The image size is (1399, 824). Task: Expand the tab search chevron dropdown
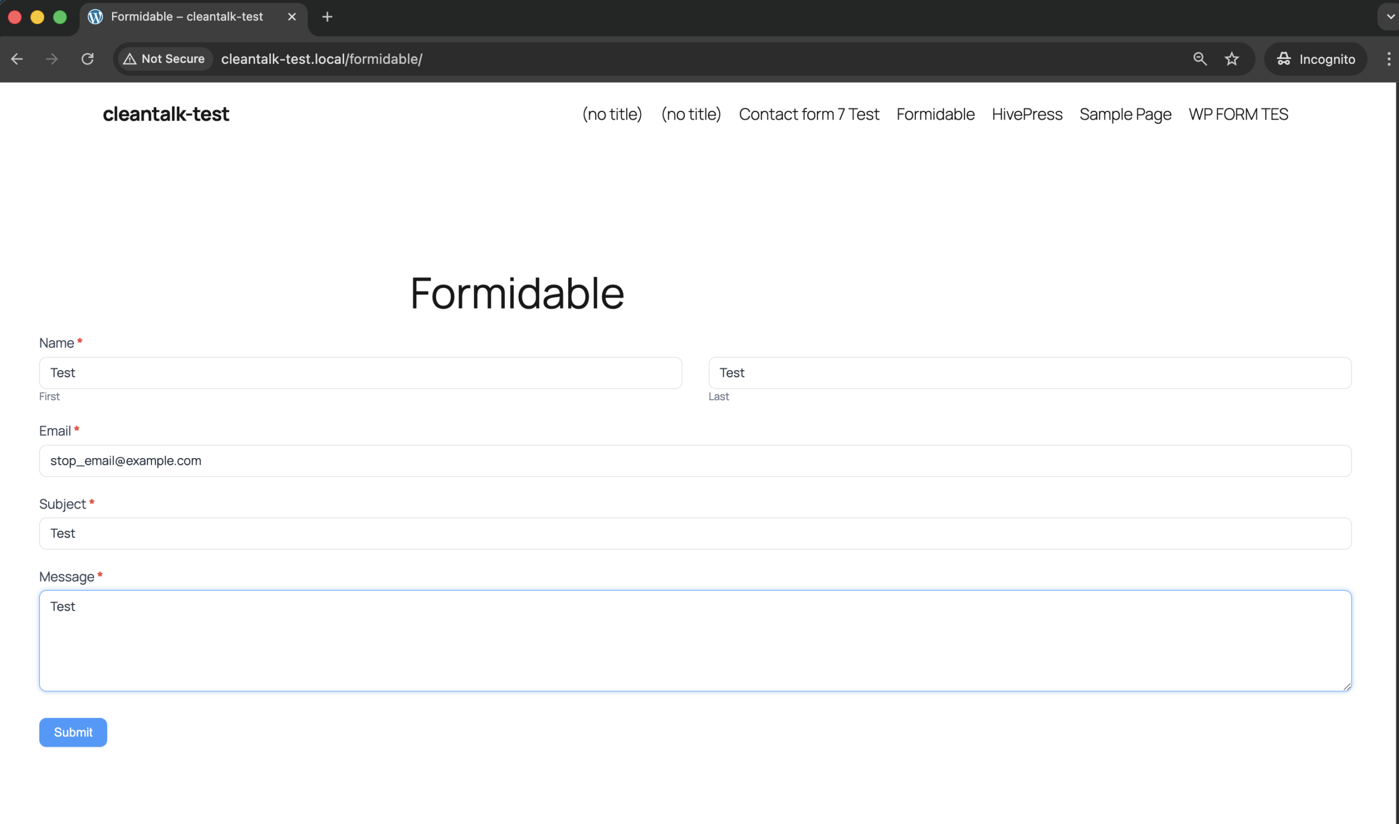coord(1390,17)
